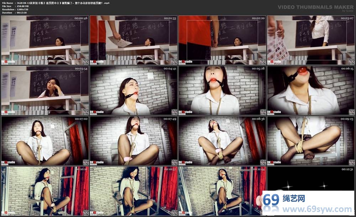Choose the frame marked 00:07:49
Screen dimensions: 356x217
click(x=133, y=141)
